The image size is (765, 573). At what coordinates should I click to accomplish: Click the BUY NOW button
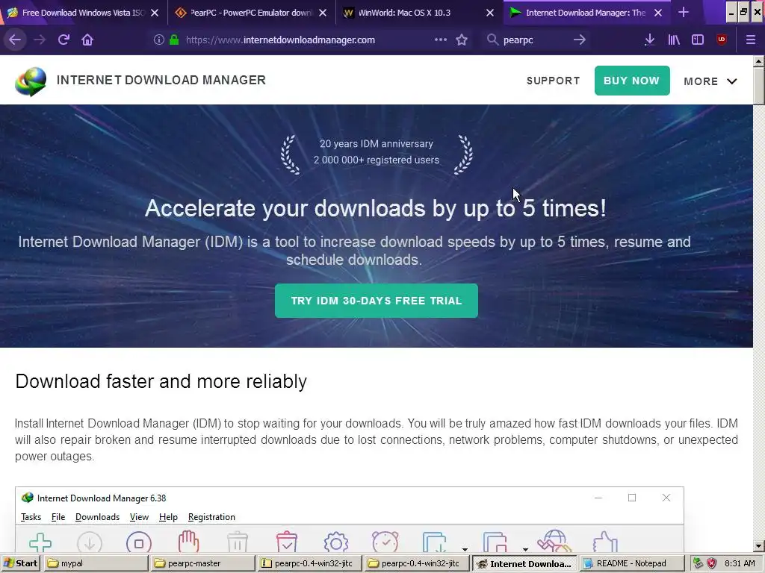pyautogui.click(x=632, y=81)
